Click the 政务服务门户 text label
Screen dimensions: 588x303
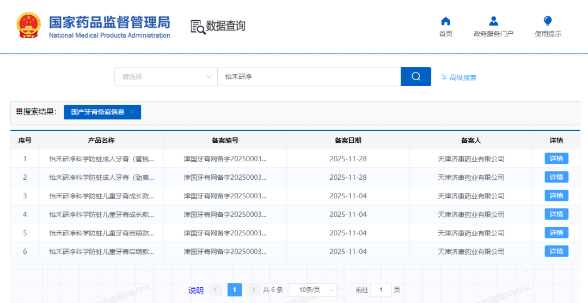pos(493,34)
